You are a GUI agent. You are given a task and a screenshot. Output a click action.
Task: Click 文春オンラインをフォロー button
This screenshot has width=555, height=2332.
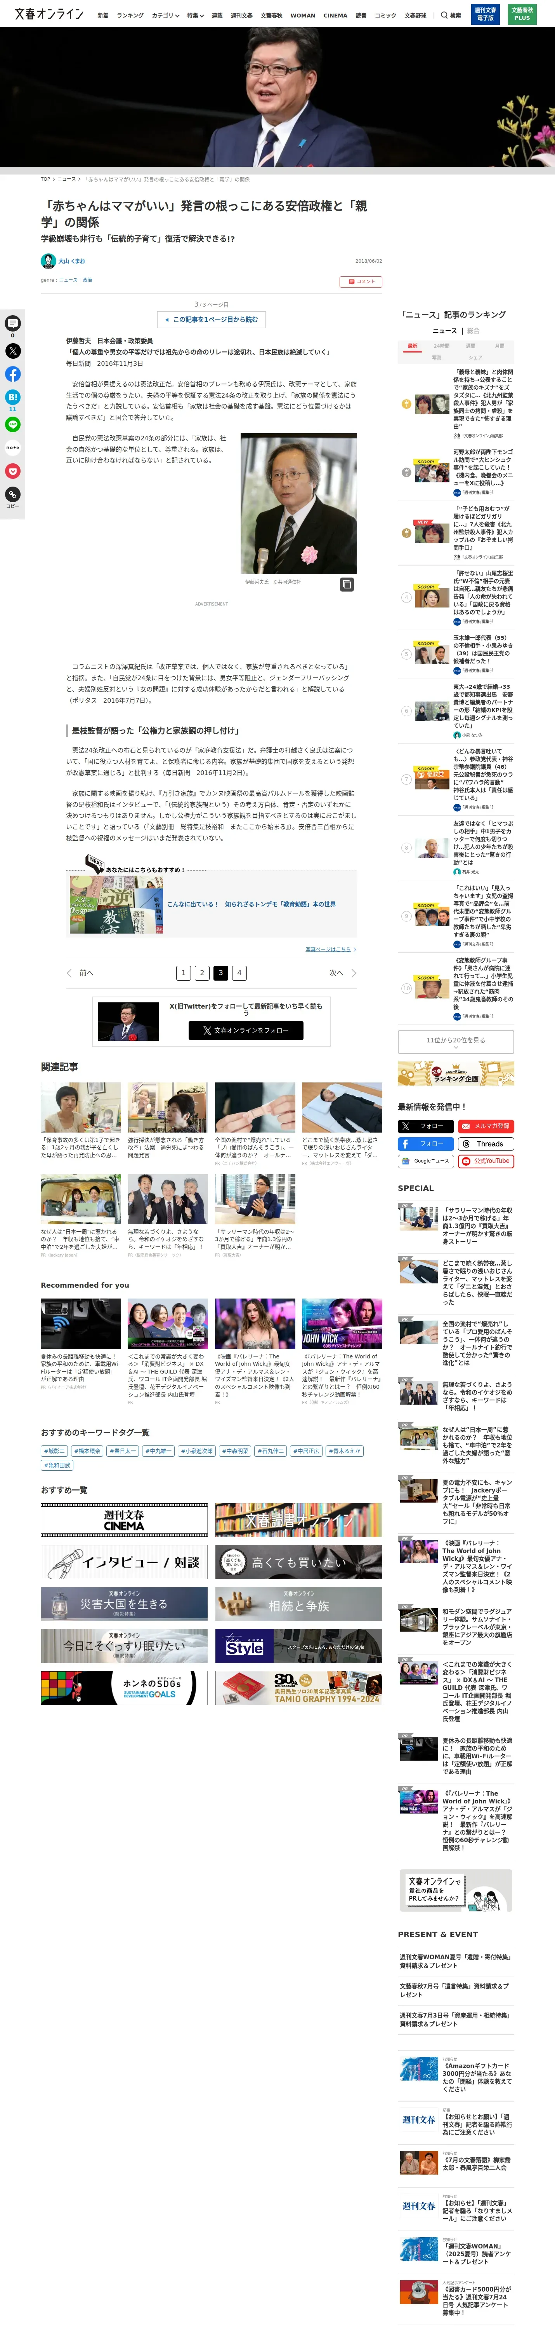[x=246, y=1030]
